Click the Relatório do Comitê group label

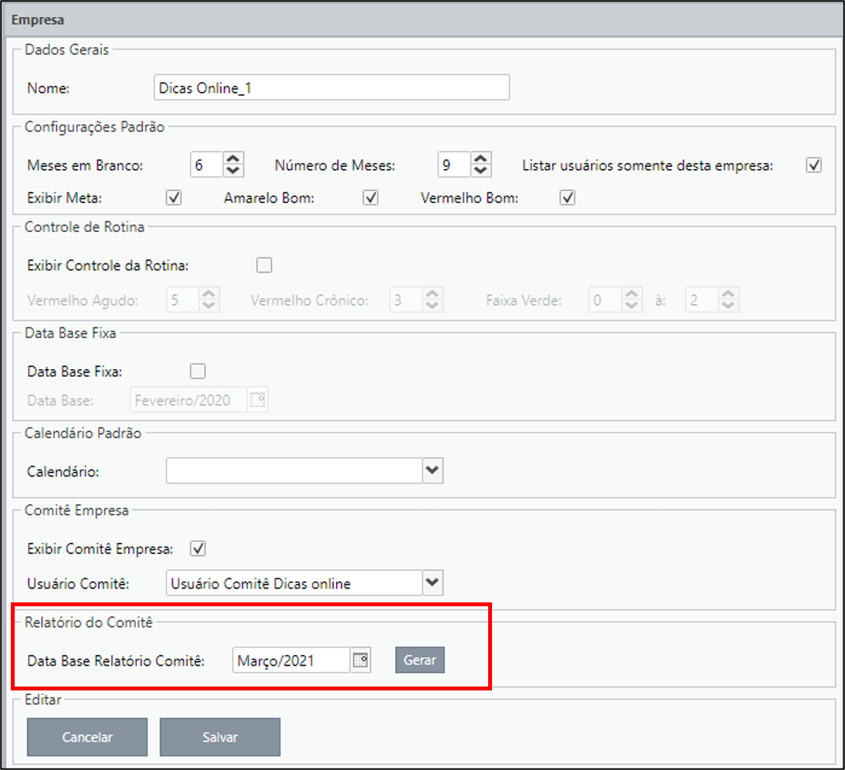tap(89, 622)
